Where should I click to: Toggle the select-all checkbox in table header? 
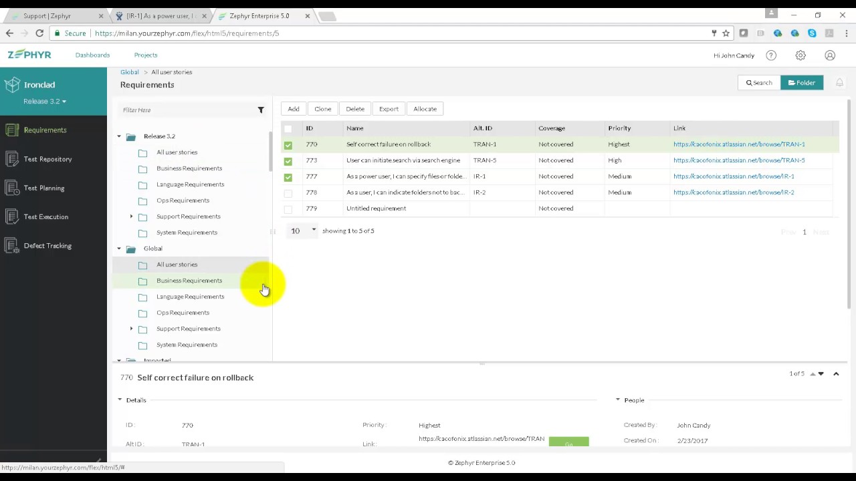(288, 128)
